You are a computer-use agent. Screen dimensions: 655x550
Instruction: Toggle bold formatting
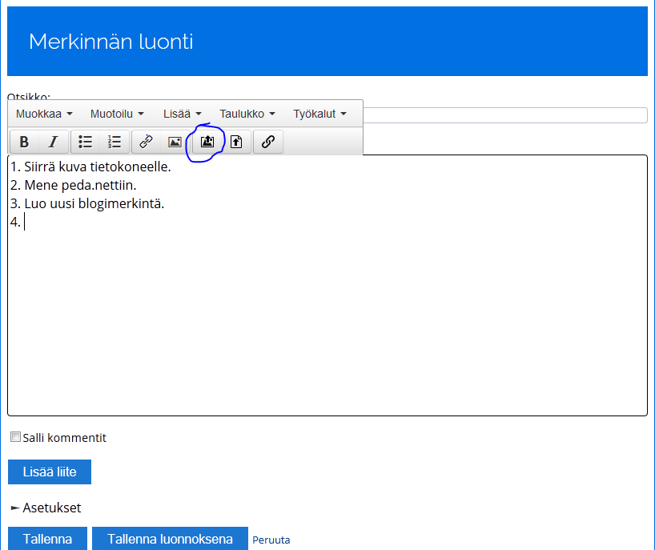click(x=24, y=142)
